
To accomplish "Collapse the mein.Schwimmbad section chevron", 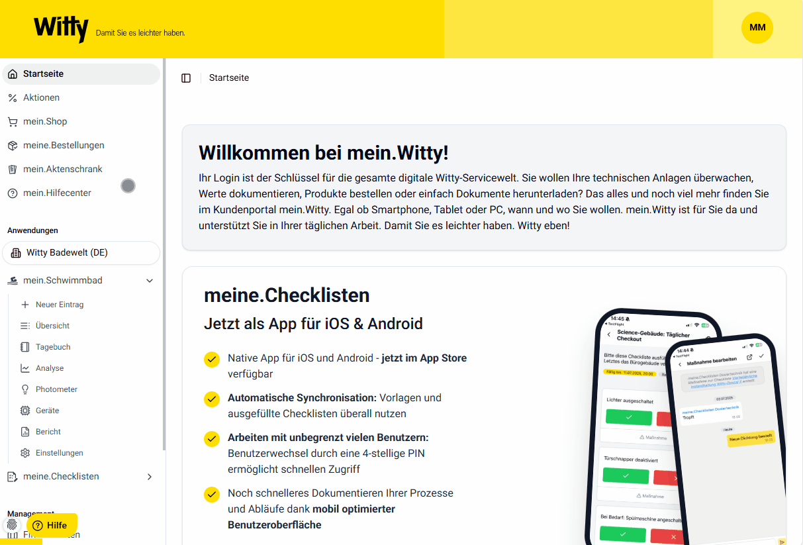I will point(150,281).
